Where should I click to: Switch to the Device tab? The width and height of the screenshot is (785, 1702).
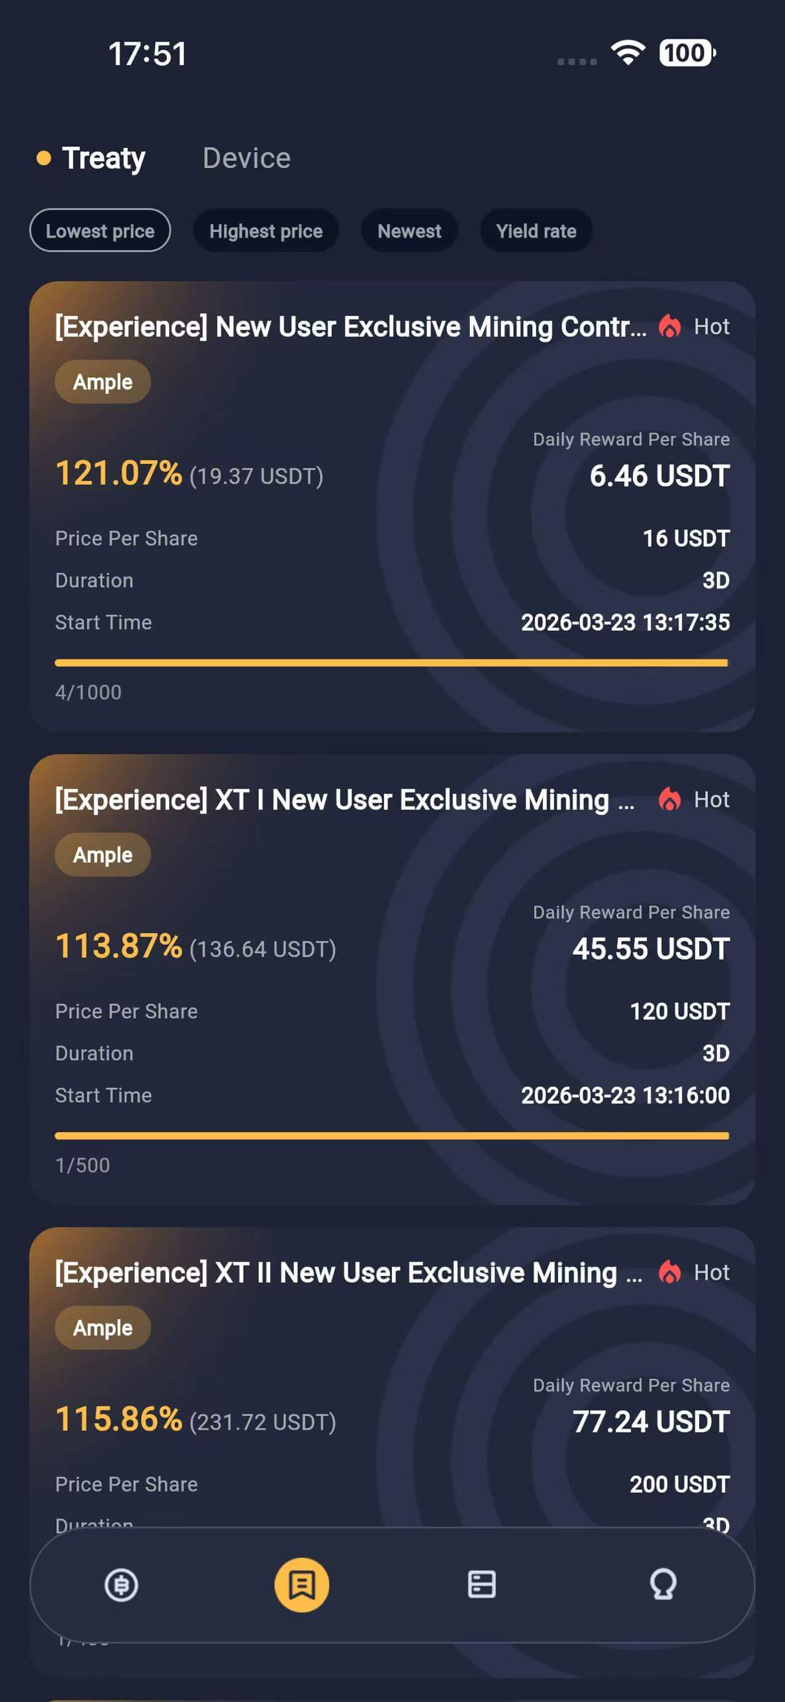pos(247,158)
